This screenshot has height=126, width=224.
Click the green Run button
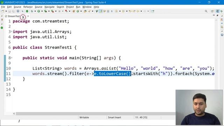coord(39,11)
